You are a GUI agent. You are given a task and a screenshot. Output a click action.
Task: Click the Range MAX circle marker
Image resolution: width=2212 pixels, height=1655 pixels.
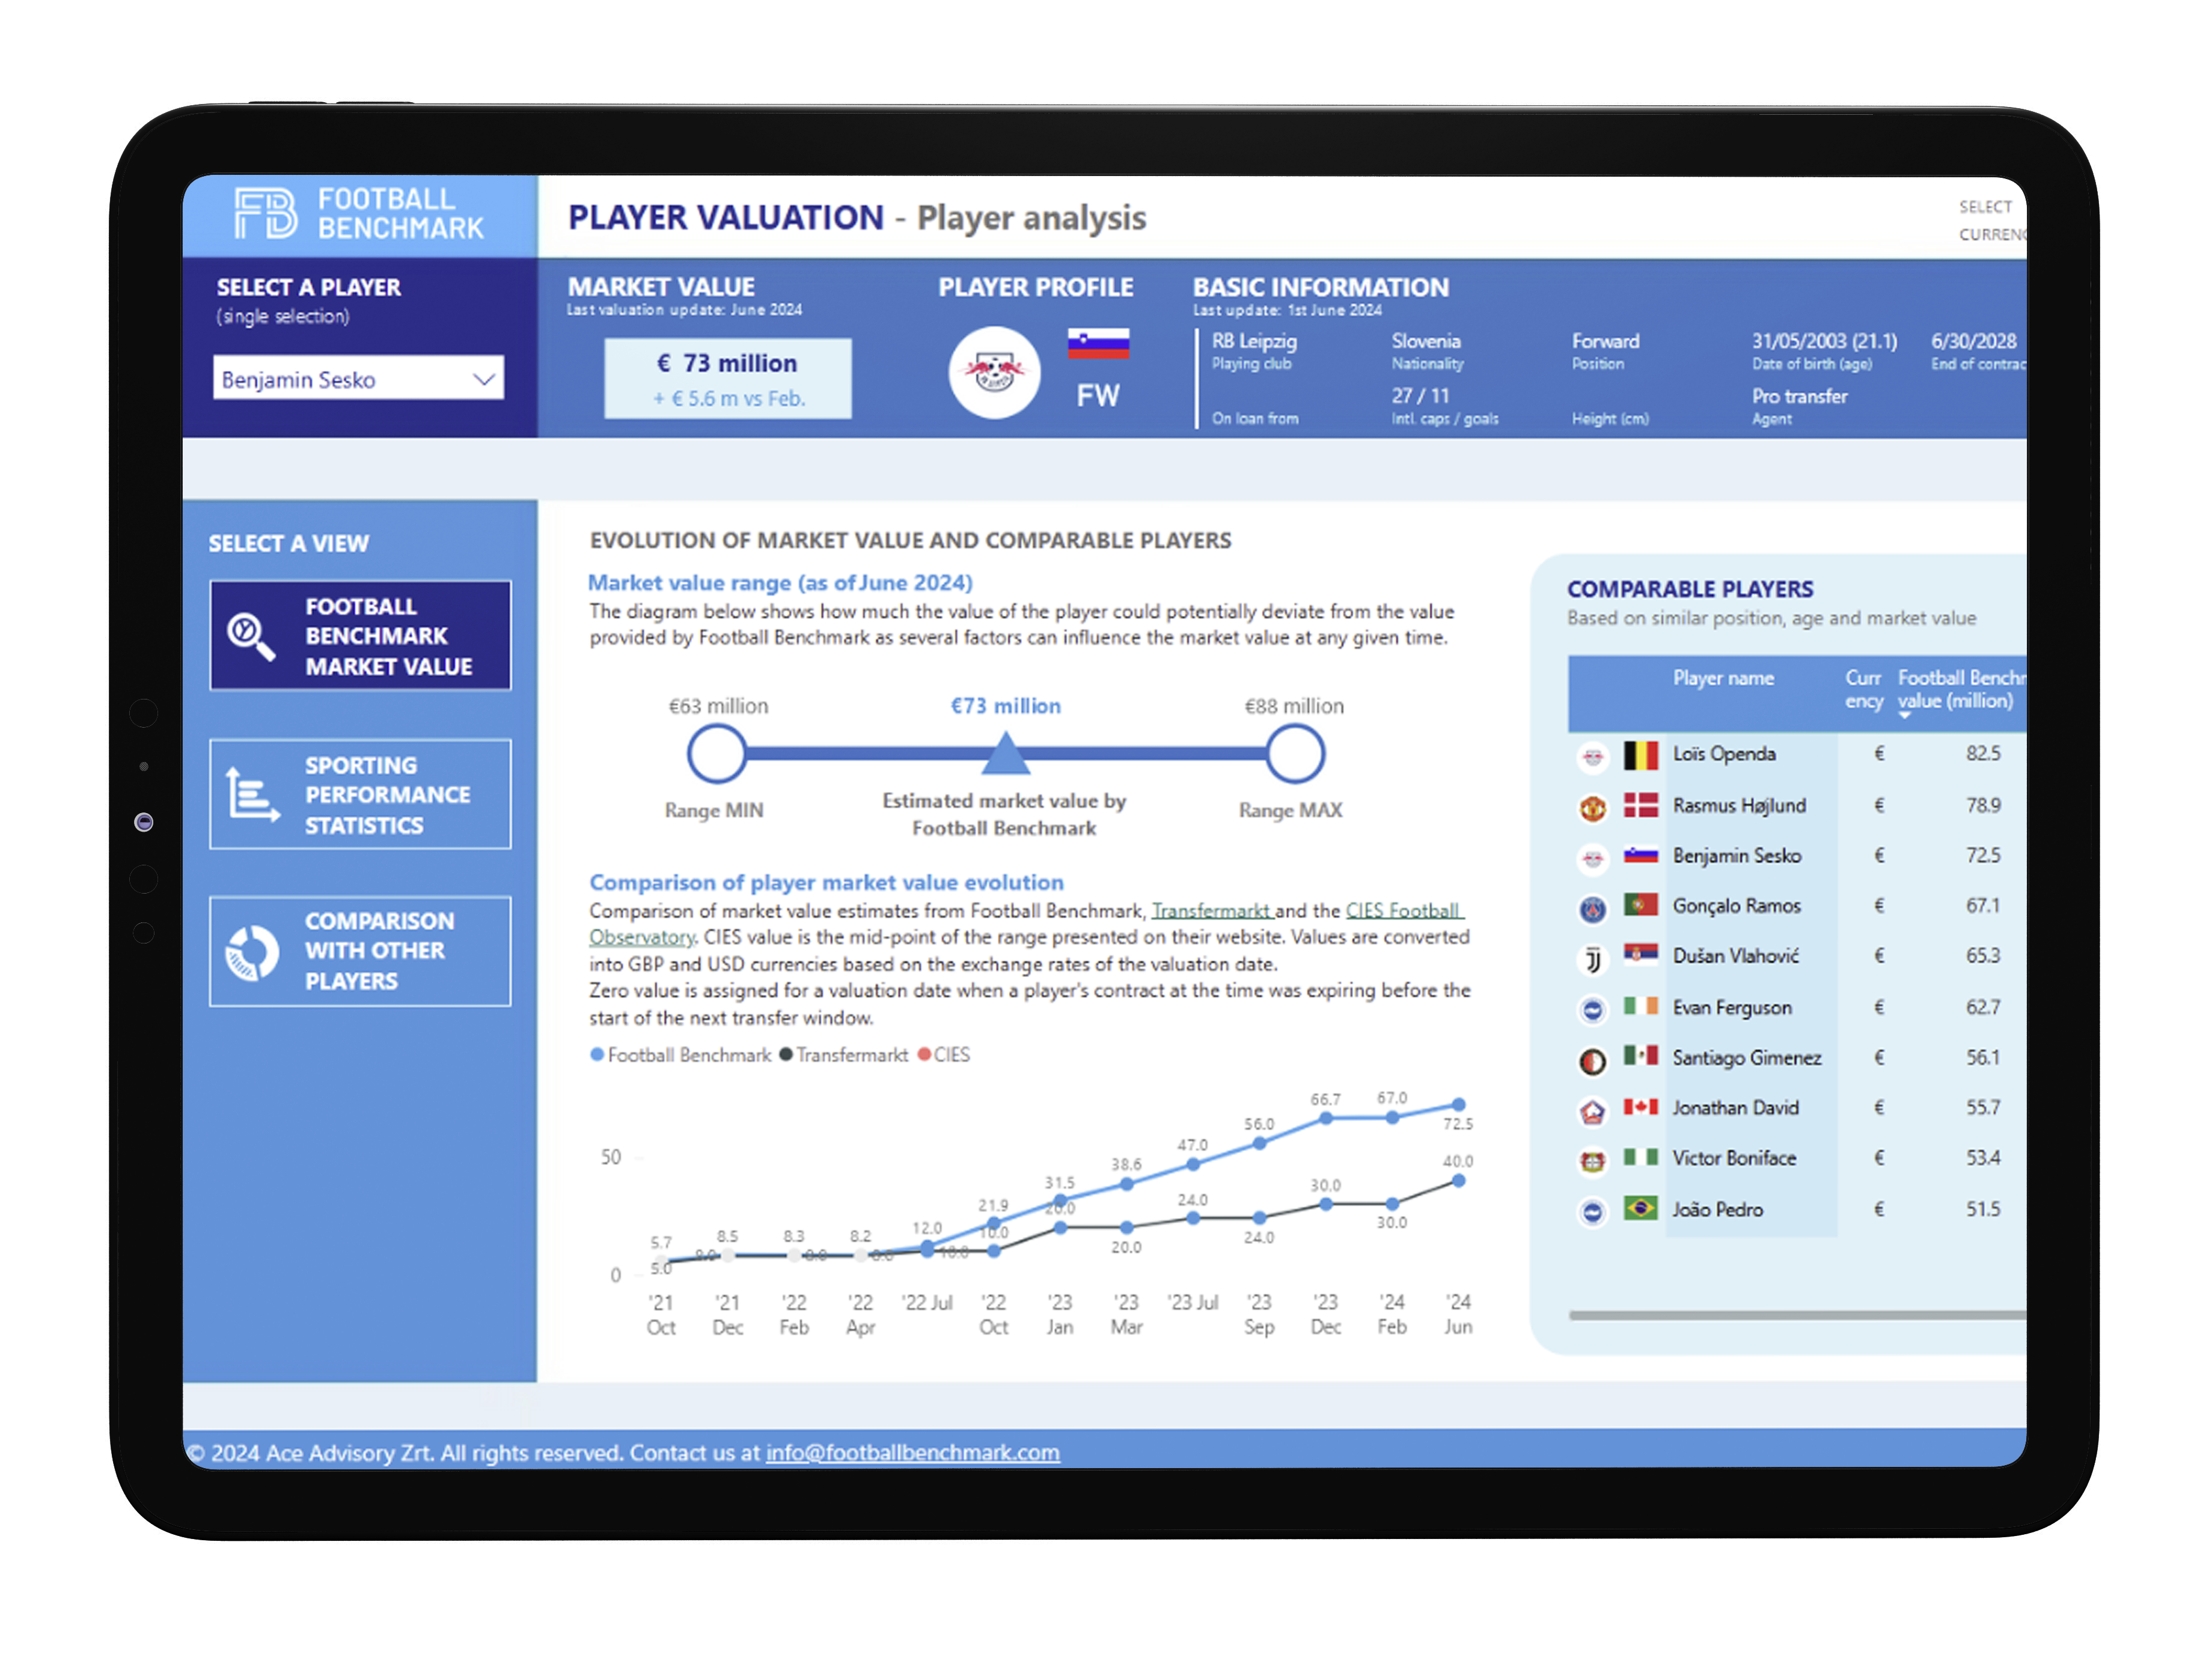pos(1295,754)
